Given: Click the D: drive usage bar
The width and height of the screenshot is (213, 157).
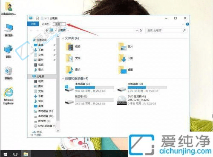Looking at the screenshot, I should coord(147,87).
